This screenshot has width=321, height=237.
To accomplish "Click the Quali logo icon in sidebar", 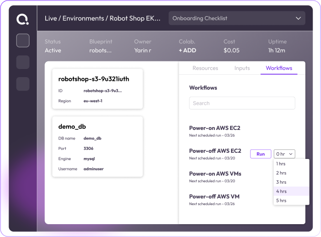I will coord(22,19).
